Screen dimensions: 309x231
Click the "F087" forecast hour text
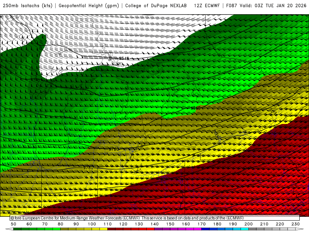click(x=231, y=6)
